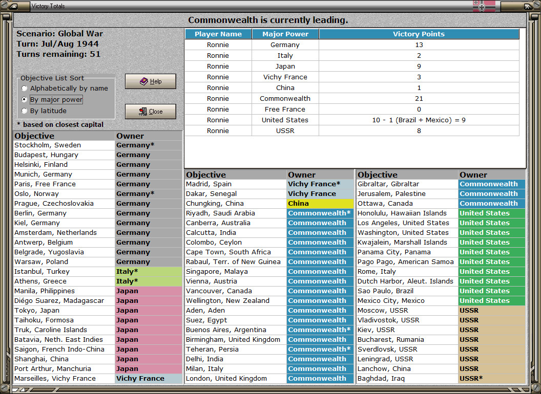Screen dimensions: 541x394
Task: Click United States victory points formula
Action: tap(419, 120)
